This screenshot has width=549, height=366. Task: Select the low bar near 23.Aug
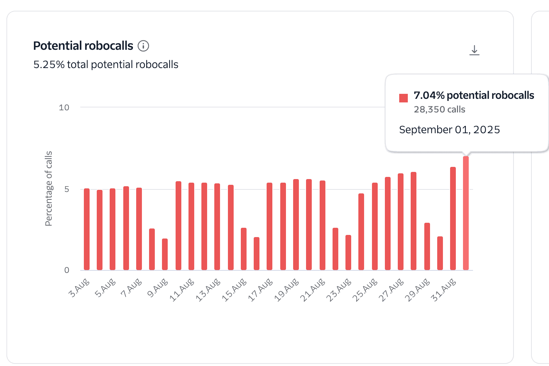(348, 252)
